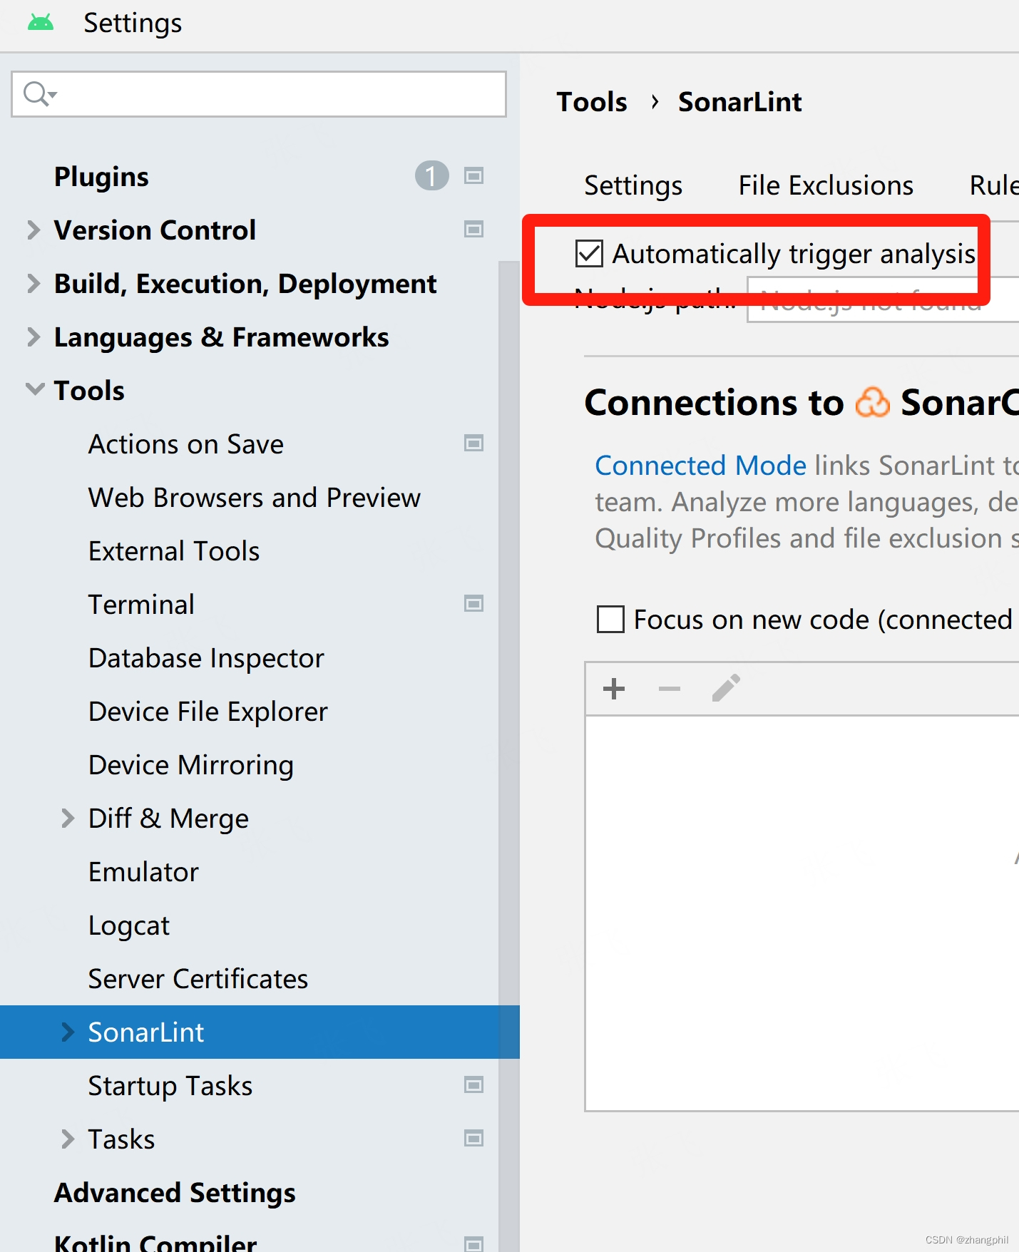Click project-level icon beside Actions on Save

[473, 443]
